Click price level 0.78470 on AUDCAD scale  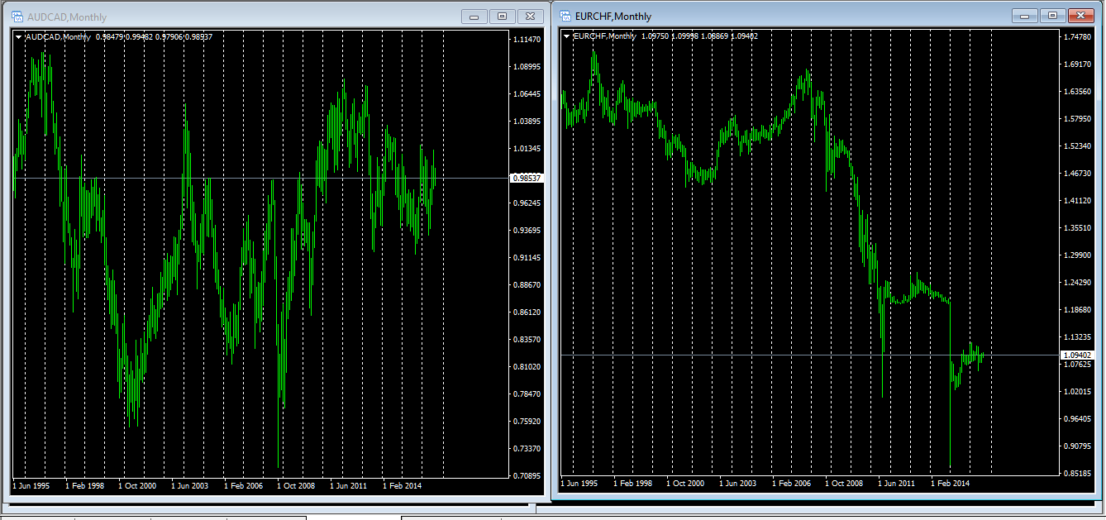point(527,394)
